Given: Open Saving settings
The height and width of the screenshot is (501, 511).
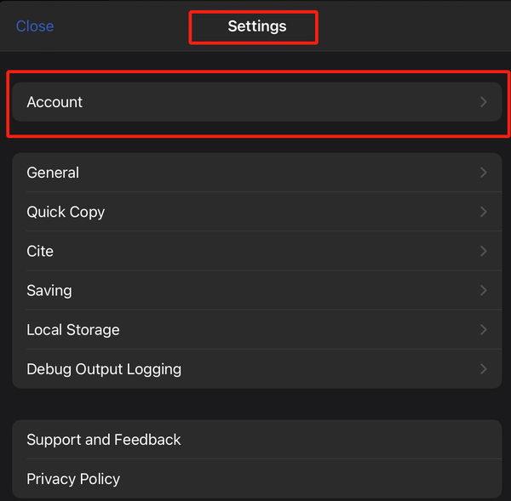Looking at the screenshot, I should tap(257, 290).
